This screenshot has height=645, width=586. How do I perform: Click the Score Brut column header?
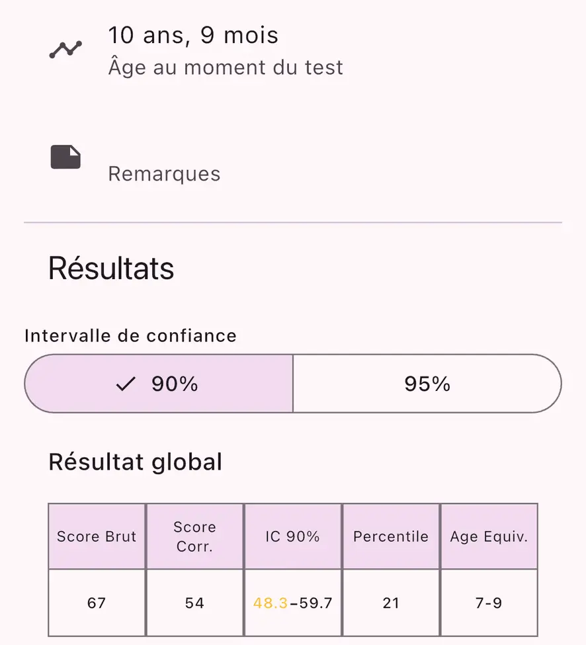pos(97,537)
